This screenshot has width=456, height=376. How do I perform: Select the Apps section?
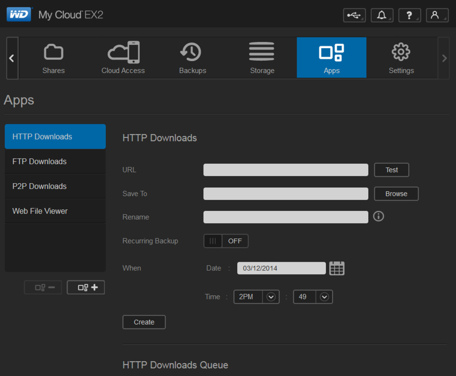point(332,58)
